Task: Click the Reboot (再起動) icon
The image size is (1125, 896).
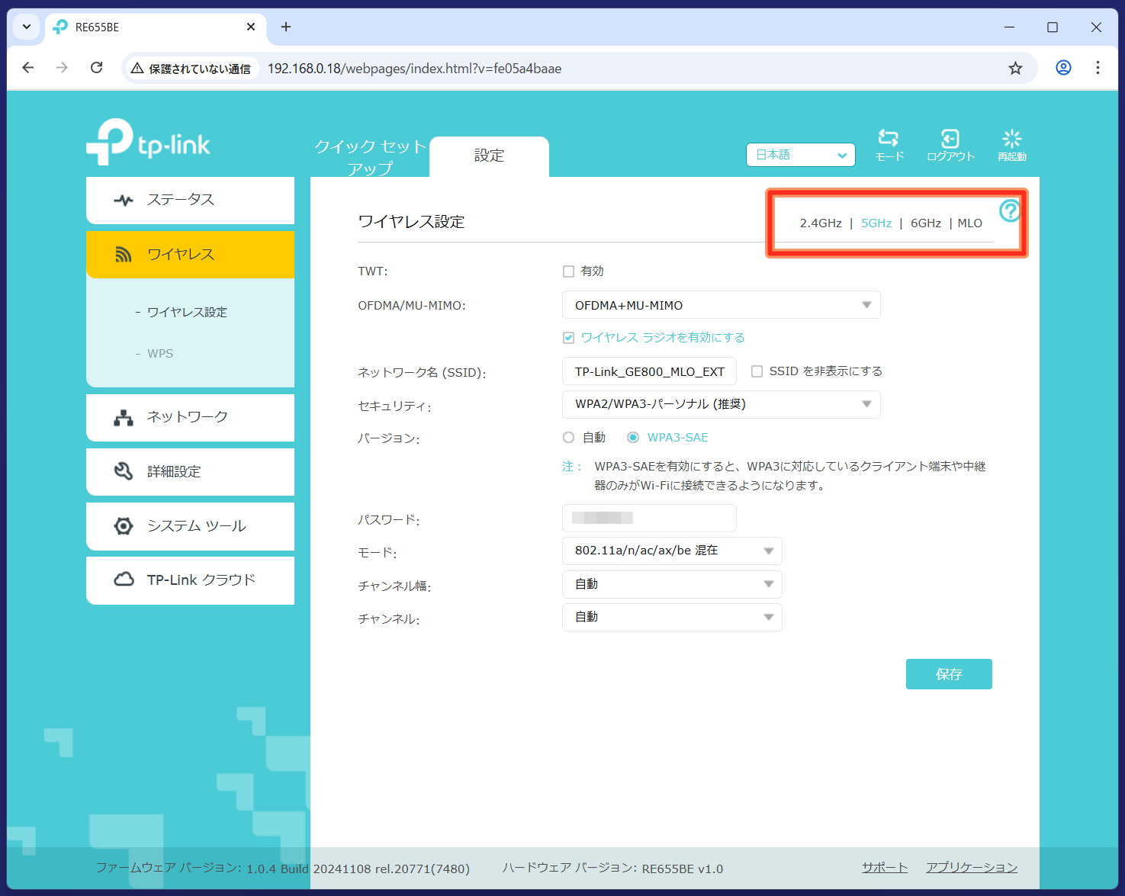Action: coord(1012,138)
